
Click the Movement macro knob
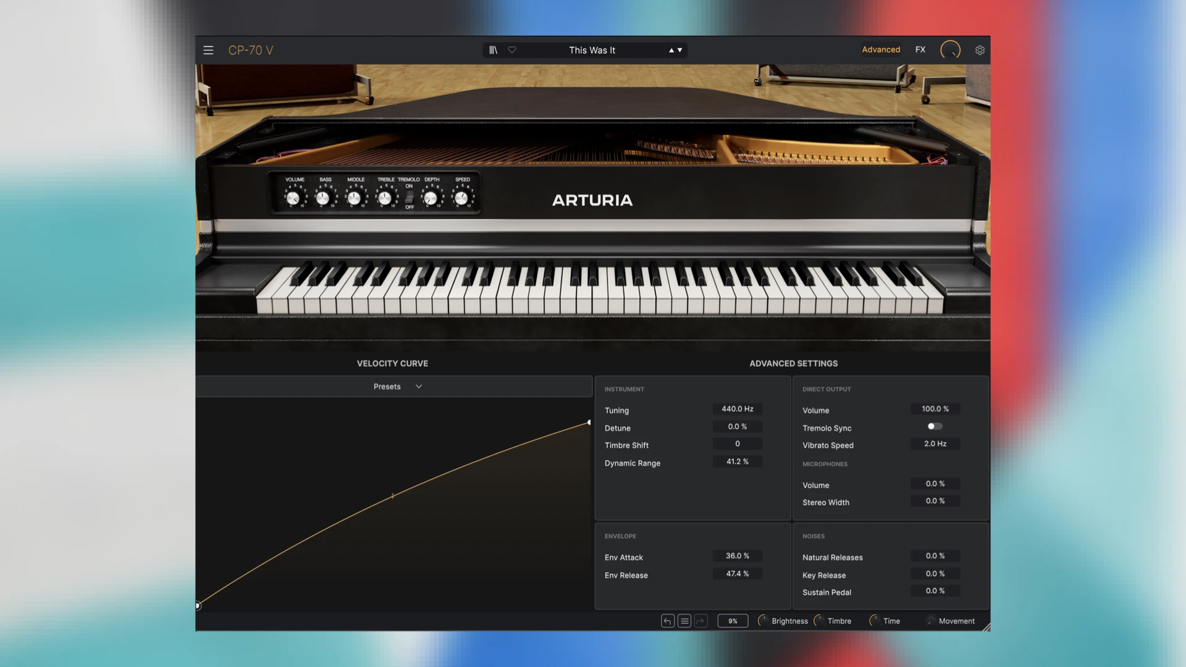(x=931, y=621)
